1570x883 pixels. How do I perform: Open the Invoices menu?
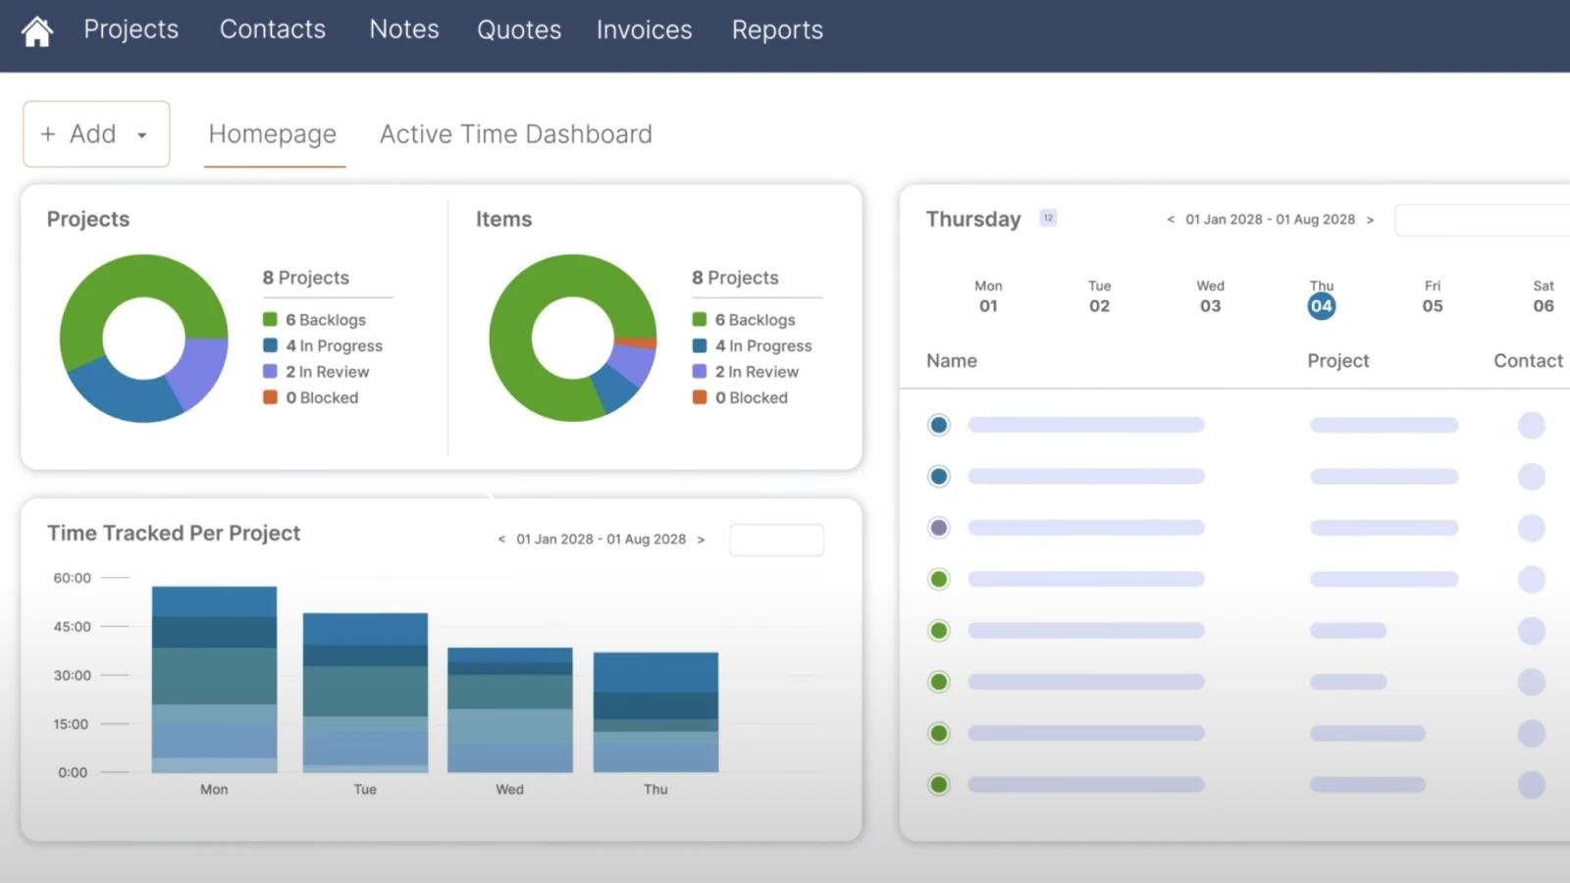pos(644,29)
